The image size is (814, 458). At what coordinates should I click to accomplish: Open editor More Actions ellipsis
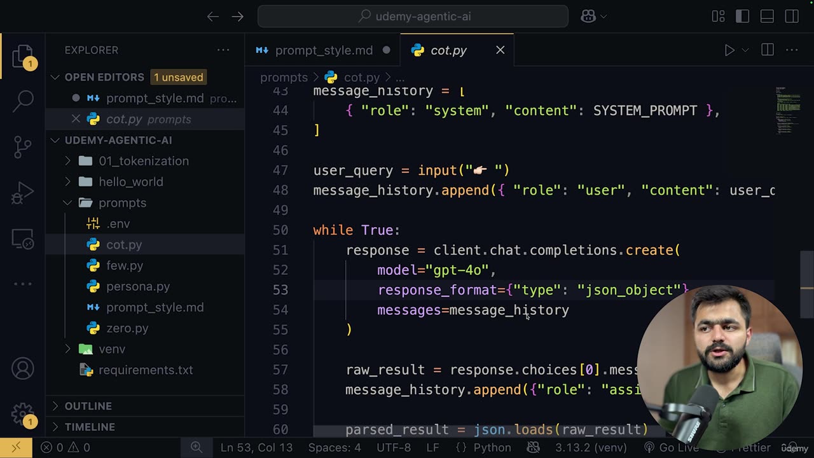point(792,50)
